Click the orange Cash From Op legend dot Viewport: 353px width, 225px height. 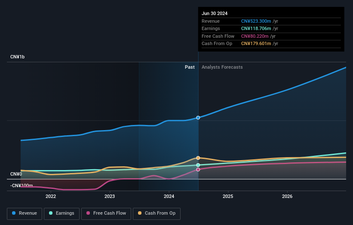140,213
